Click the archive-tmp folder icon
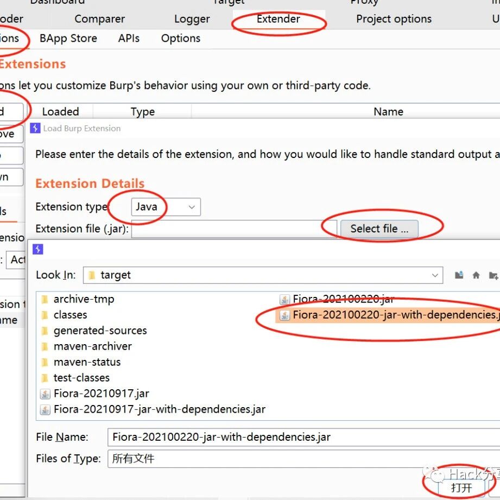 [45, 300]
